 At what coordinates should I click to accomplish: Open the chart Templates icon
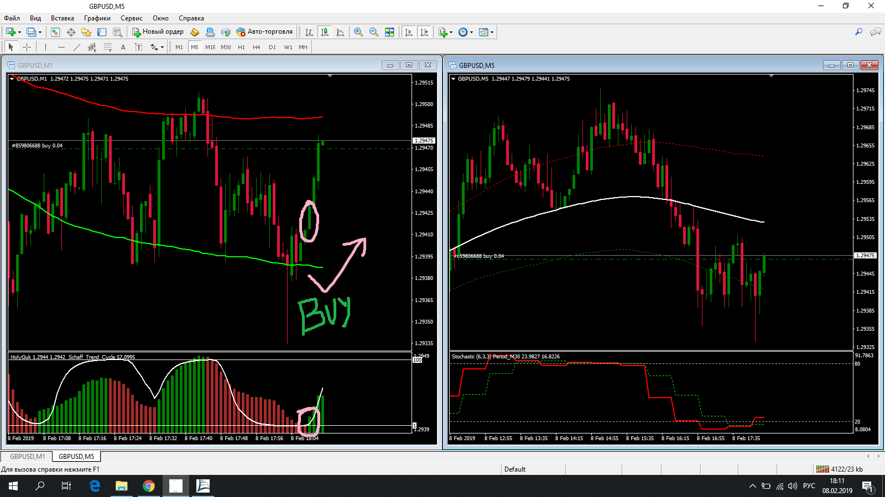point(483,32)
